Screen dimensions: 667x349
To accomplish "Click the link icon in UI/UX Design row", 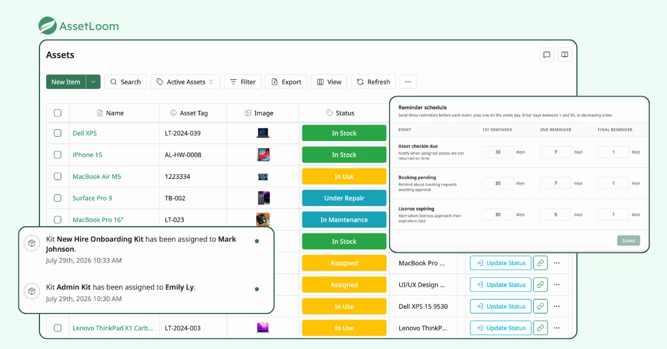I will tap(540, 285).
